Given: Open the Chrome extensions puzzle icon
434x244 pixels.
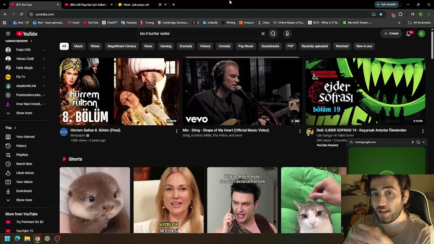Looking at the screenshot, I should (x=400, y=14).
